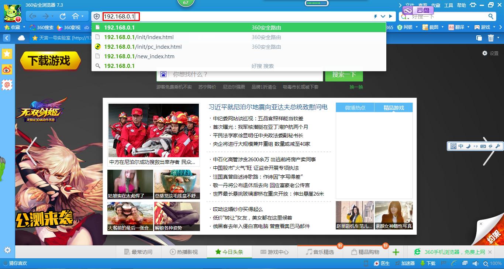
Task: Switch to the 游戏中心 bottom tab
Action: [x=275, y=252]
